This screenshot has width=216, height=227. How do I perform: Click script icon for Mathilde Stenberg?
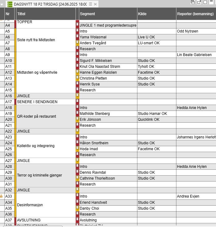(77, 113)
